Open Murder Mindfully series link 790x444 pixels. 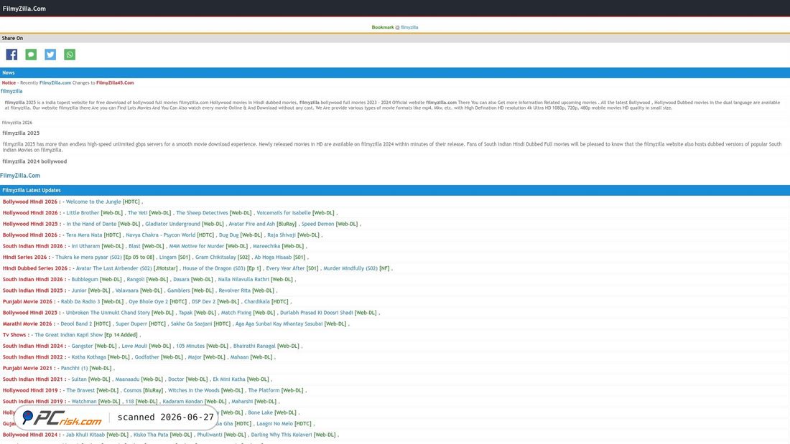[x=350, y=268]
